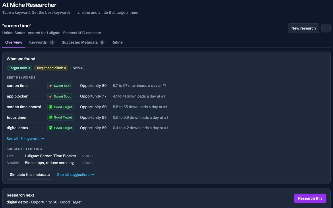Open the three-dot more options menu
333x208 pixels.
coord(326,28)
